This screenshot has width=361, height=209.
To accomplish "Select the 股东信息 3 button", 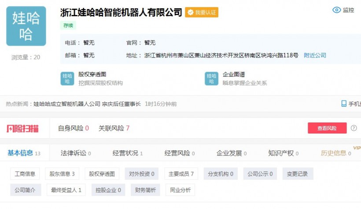I will pyautogui.click(x=62, y=173).
